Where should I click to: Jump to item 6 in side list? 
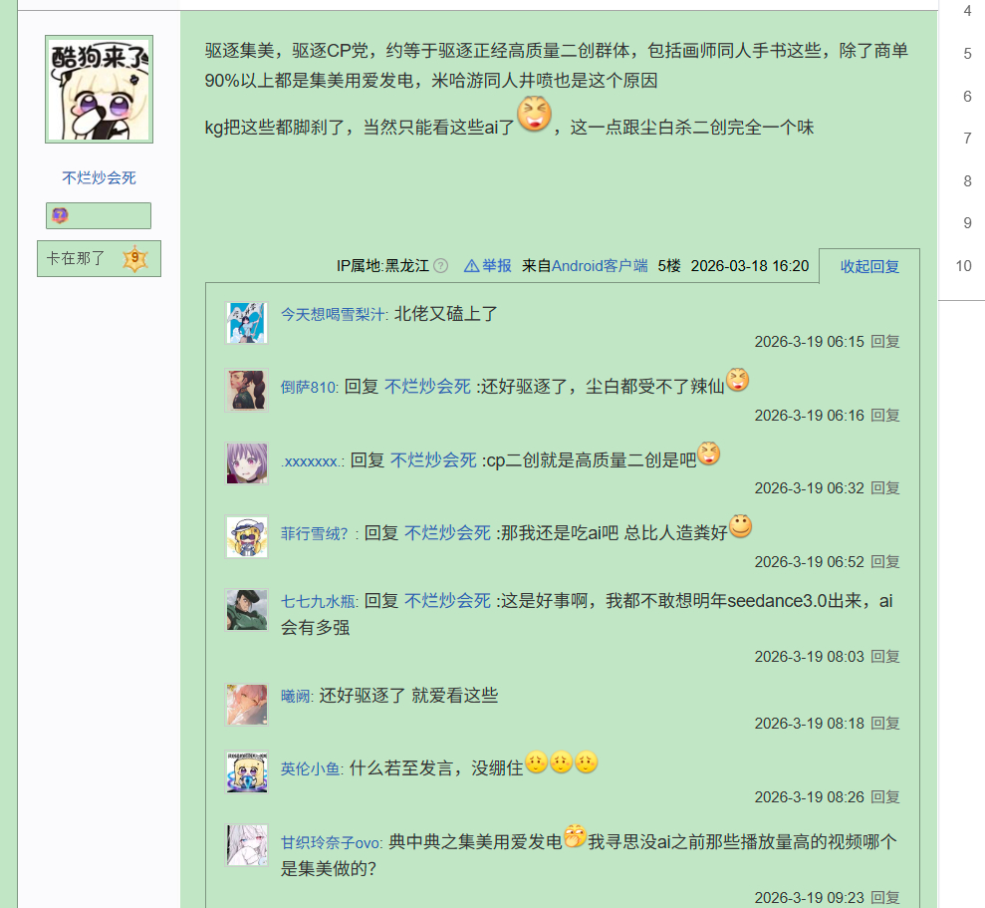click(x=967, y=97)
